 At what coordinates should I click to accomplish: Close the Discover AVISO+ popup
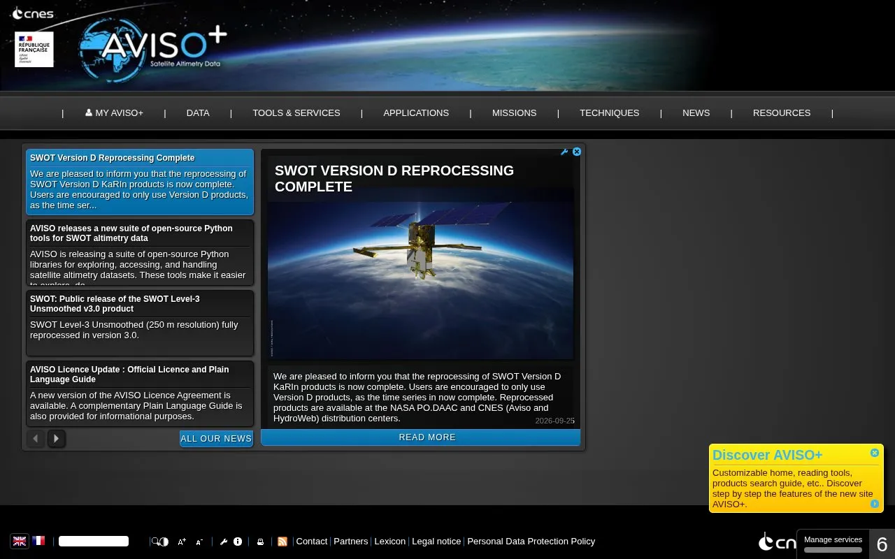[x=875, y=453]
